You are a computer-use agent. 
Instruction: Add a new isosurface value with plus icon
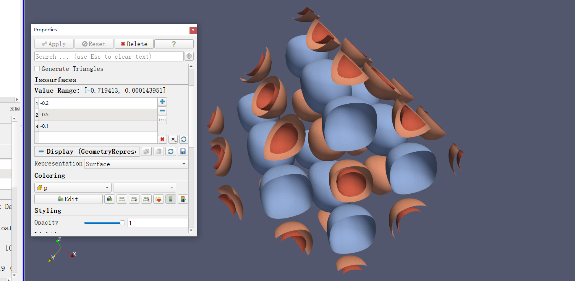coord(162,102)
